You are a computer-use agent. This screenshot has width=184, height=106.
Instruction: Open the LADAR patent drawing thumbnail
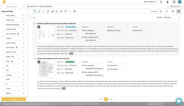(x=46, y=34)
